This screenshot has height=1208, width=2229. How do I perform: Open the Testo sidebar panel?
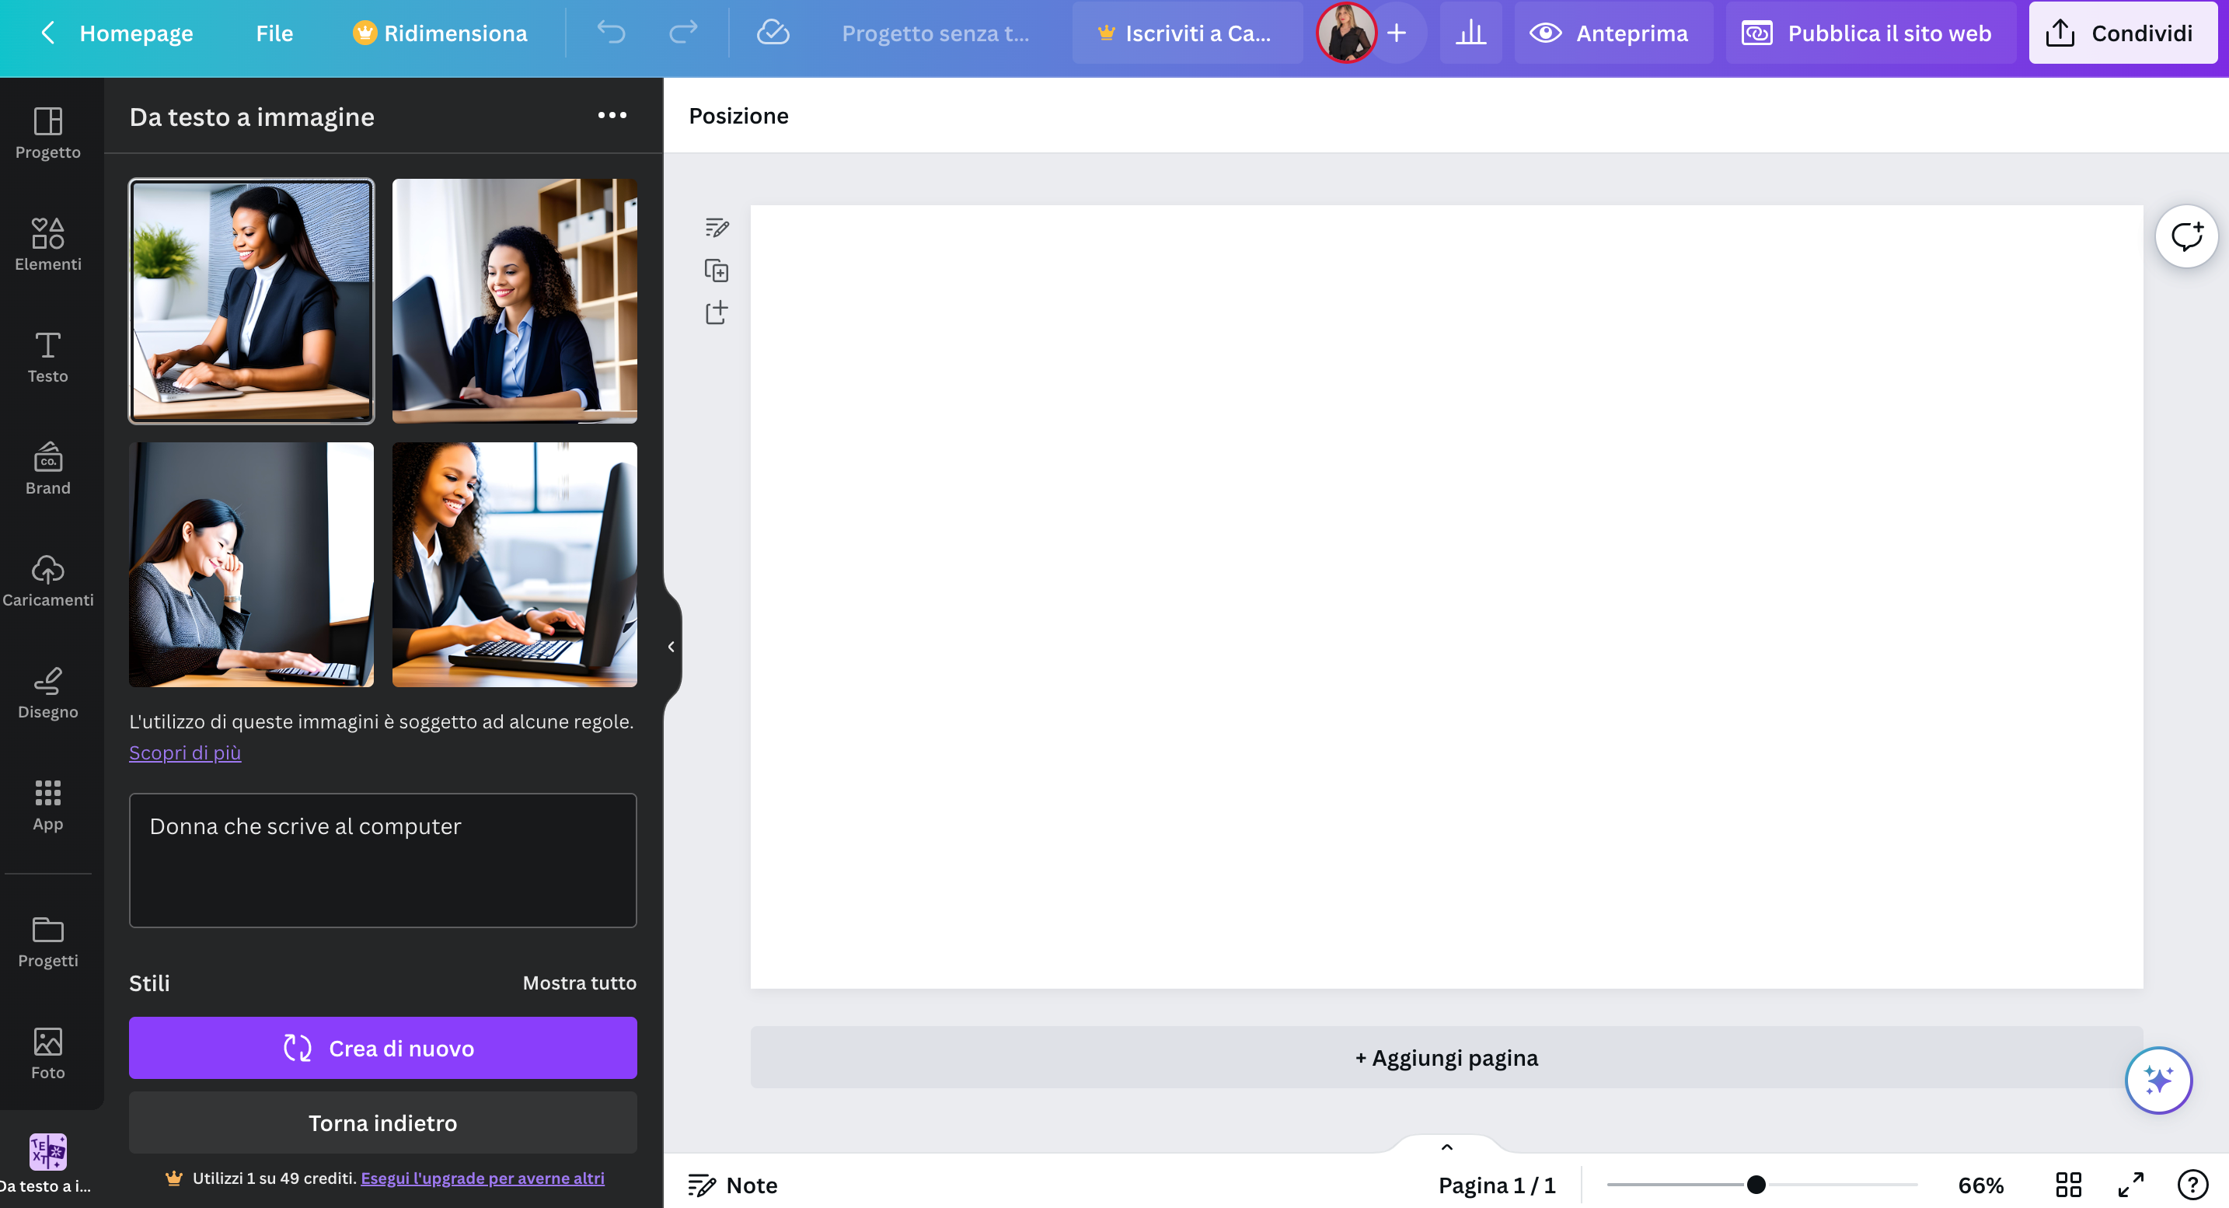pos(47,357)
